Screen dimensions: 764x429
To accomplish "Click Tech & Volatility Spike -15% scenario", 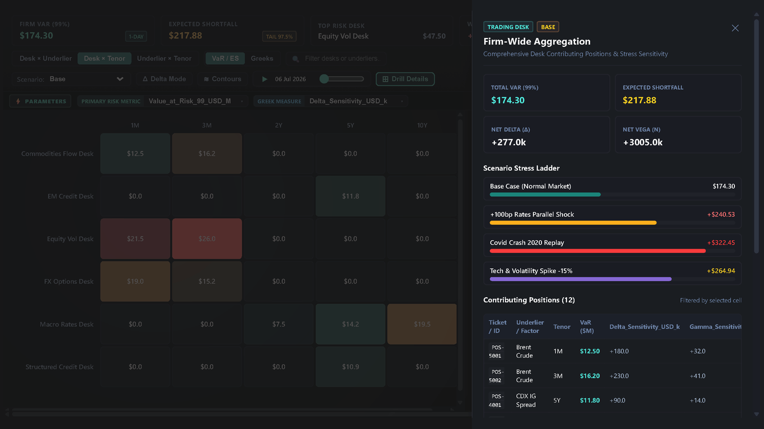I will pos(612,274).
